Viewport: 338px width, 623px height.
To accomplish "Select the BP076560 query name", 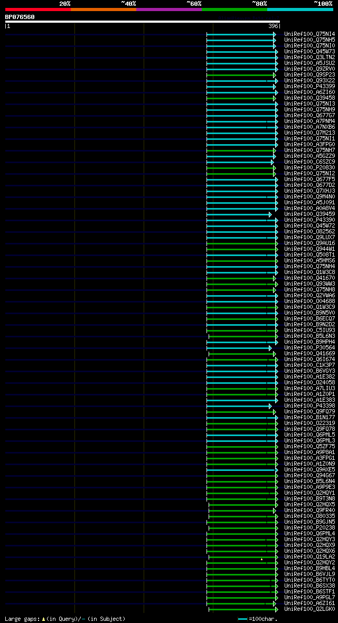I will point(20,17).
